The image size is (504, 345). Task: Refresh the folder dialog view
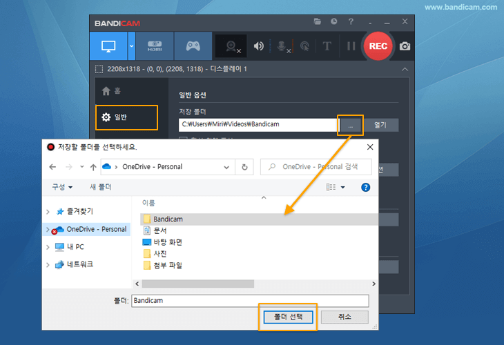coord(244,167)
